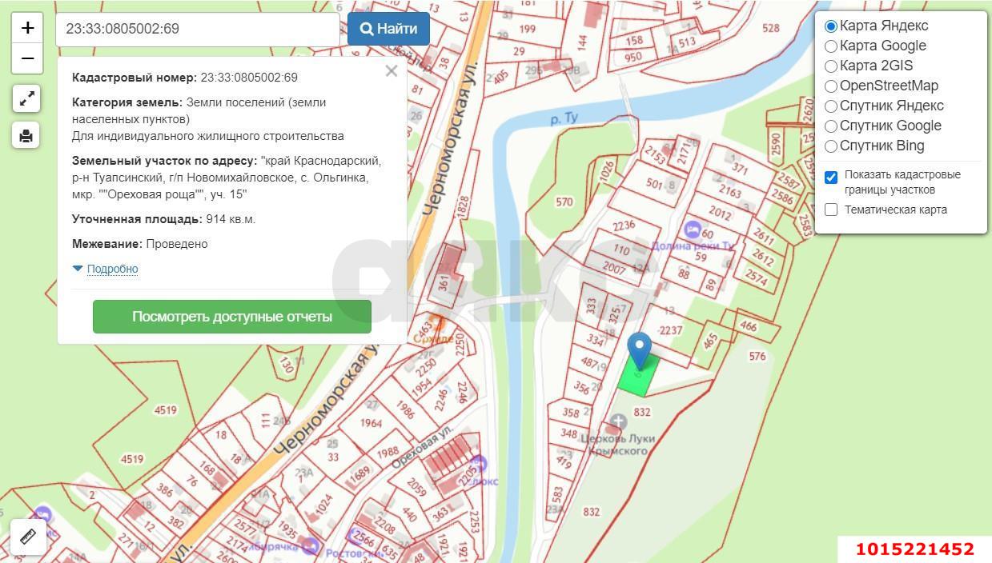
Task: Zoom in with the plus button
Action: tap(27, 29)
